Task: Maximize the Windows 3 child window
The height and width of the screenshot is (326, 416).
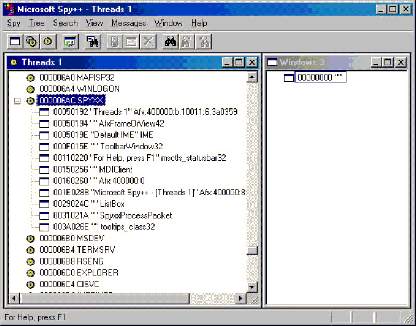Action: [x=388, y=62]
